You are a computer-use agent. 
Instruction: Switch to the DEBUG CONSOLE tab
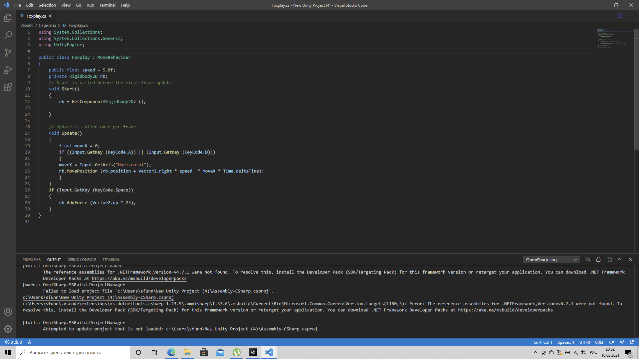[x=82, y=260]
